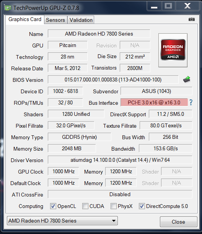The width and height of the screenshot is (202, 234).
Task: Click the Revision N/A field
Action: 135,45
